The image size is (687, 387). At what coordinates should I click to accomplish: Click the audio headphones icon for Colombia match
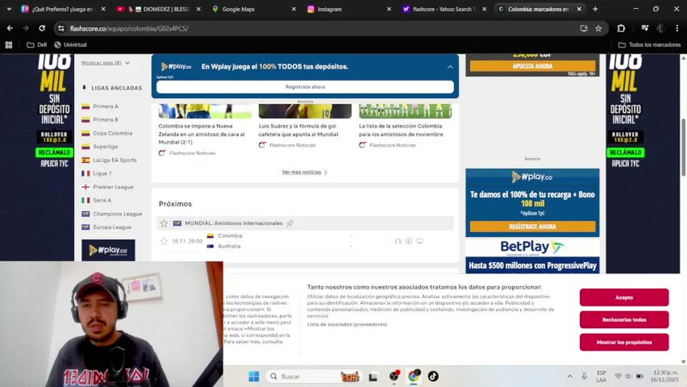point(398,241)
